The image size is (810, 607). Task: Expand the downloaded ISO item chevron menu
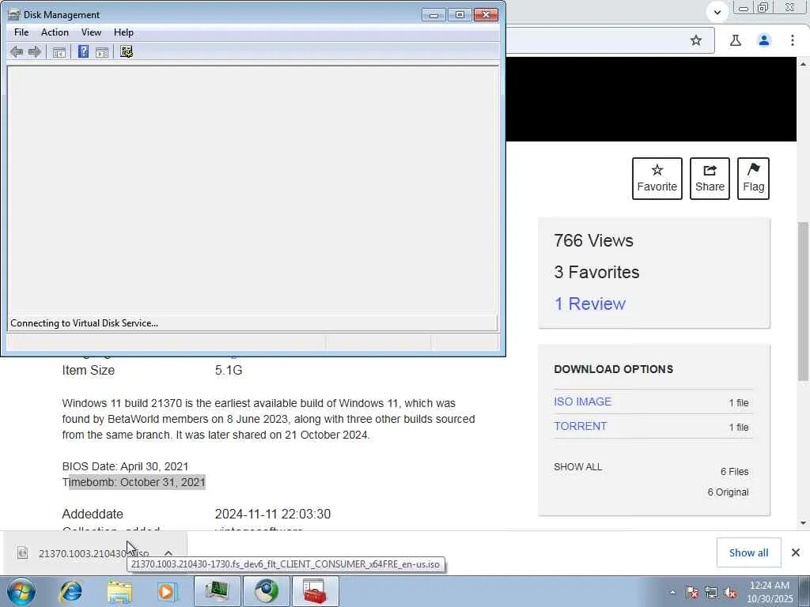pyautogui.click(x=168, y=553)
